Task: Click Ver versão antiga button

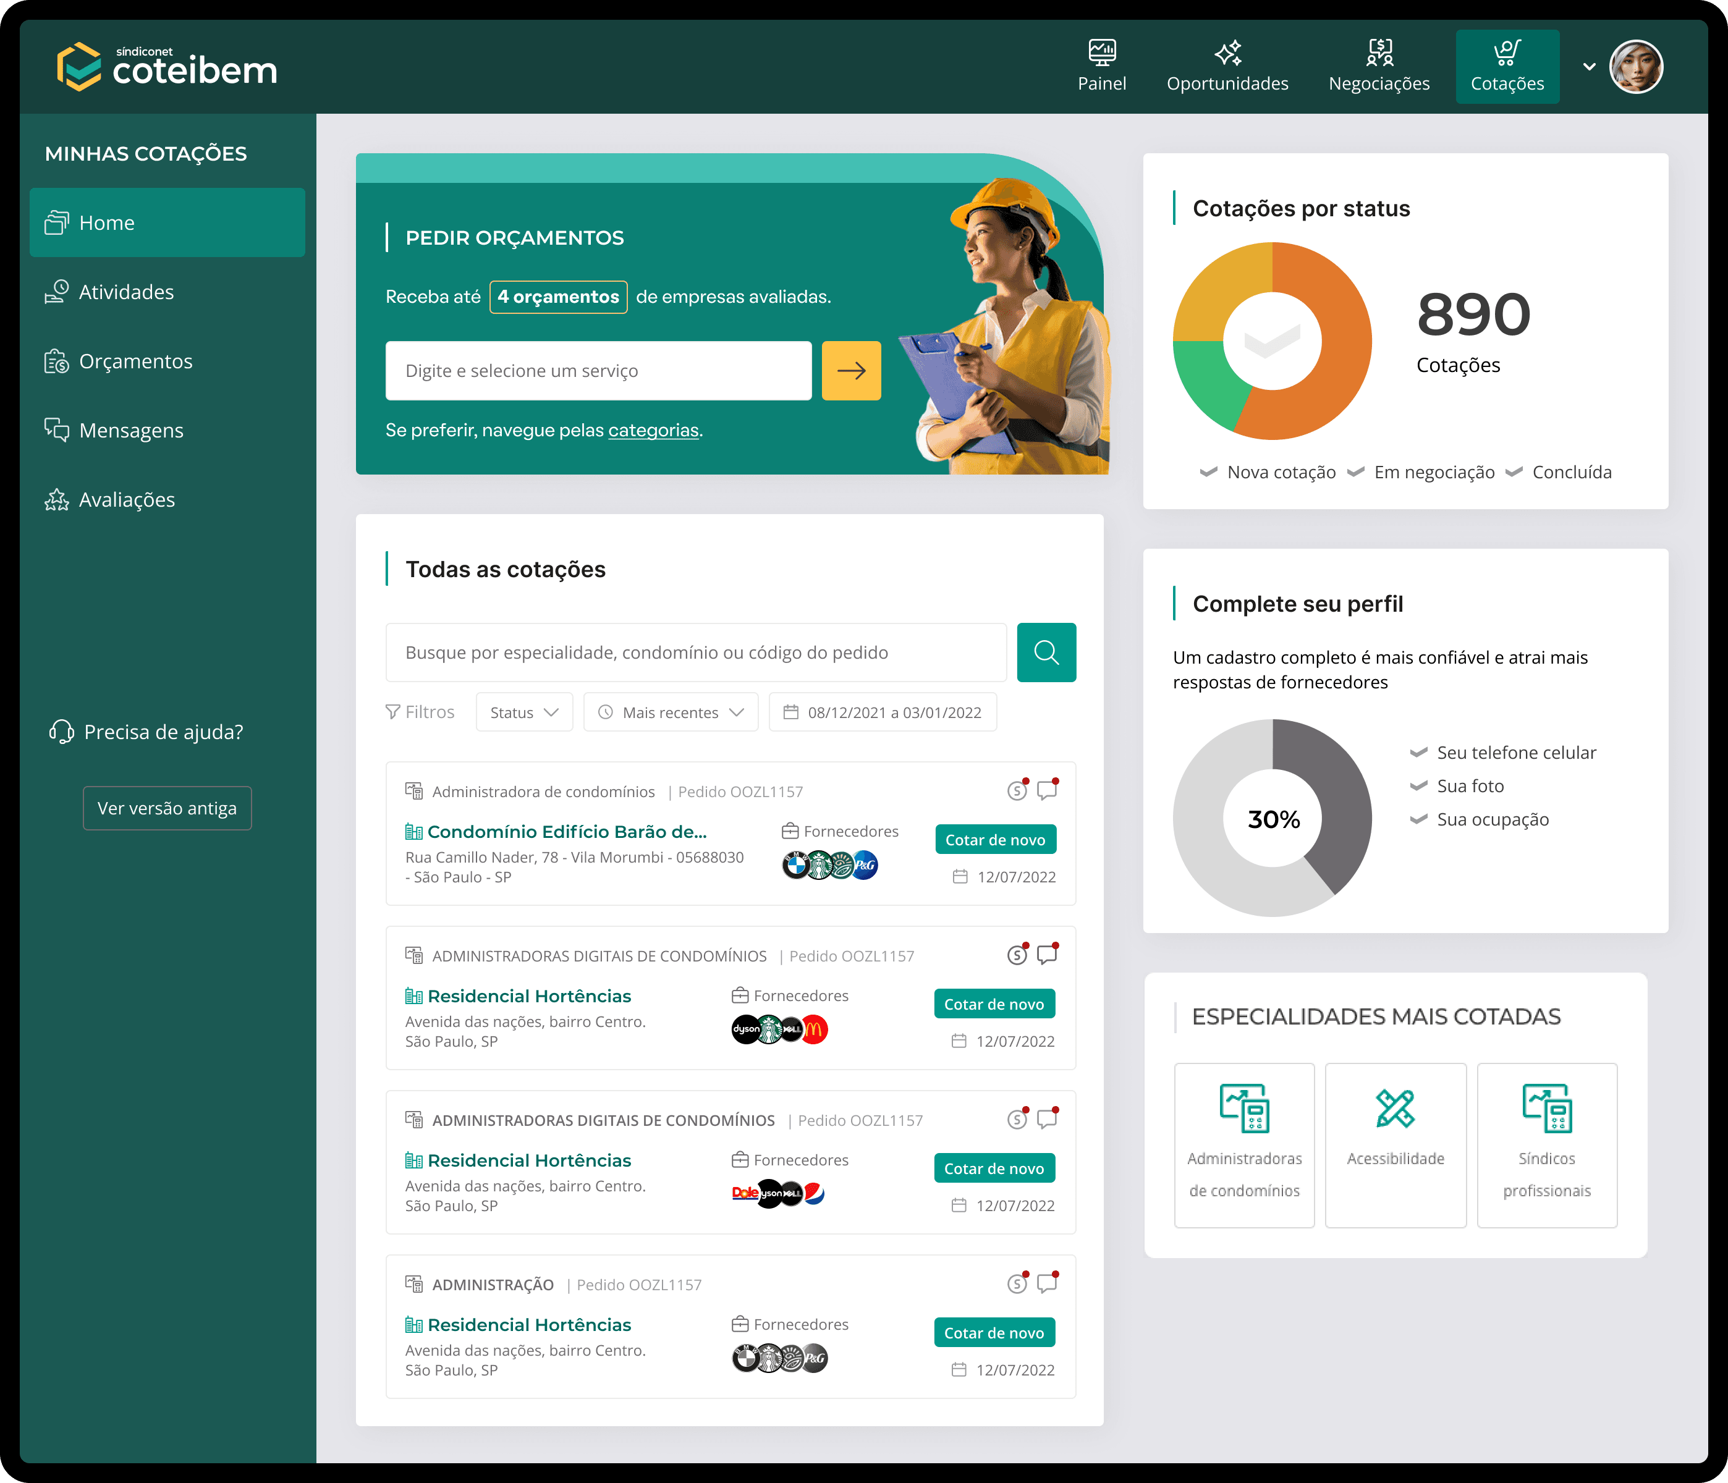Action: (167, 808)
